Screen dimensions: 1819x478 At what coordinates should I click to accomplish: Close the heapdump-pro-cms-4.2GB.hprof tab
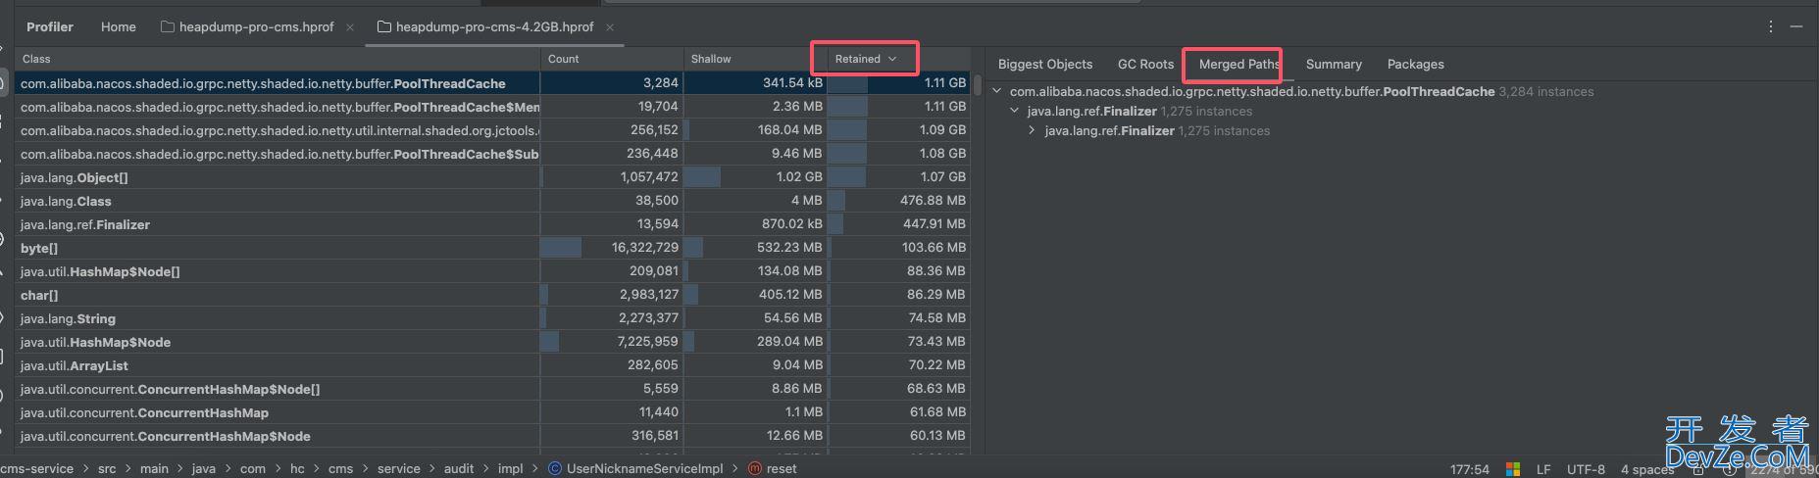pyautogui.click(x=610, y=27)
